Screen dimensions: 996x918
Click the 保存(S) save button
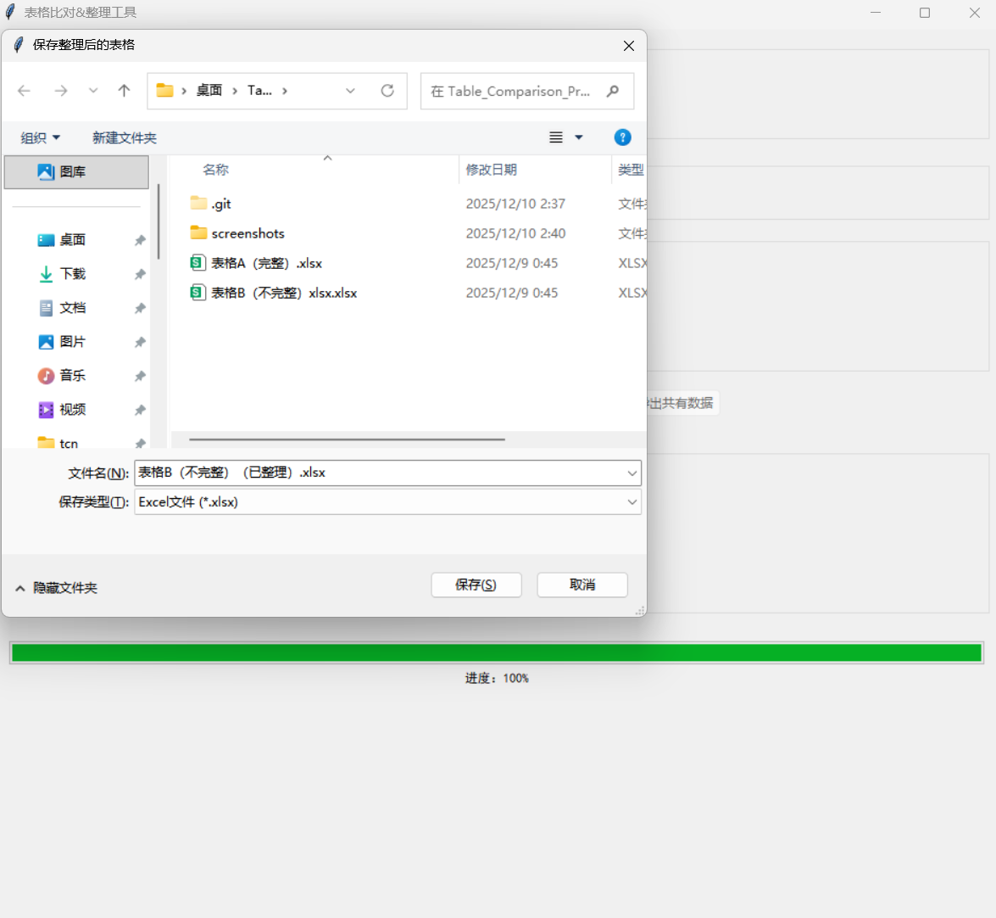pyautogui.click(x=476, y=585)
